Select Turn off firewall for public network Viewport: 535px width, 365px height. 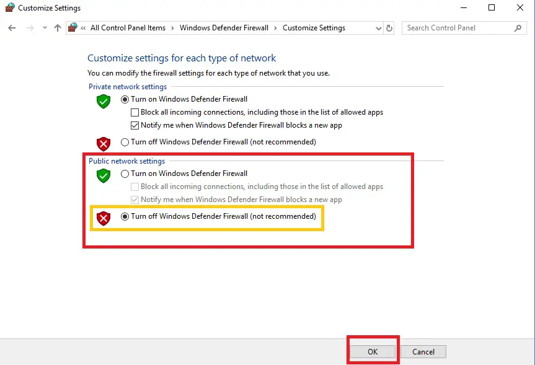pos(218,216)
